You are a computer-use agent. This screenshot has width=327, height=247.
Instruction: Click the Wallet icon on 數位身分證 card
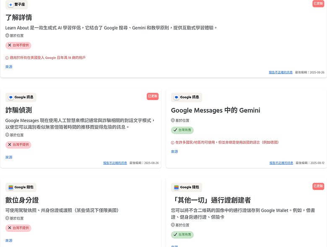11,187
